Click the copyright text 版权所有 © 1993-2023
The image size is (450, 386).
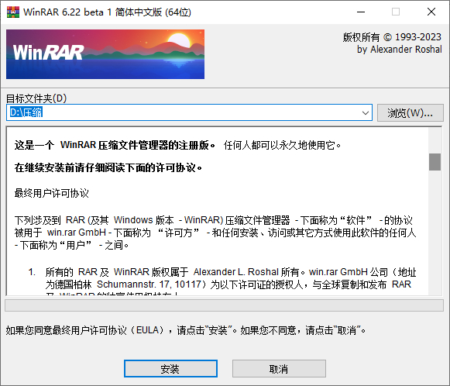click(x=392, y=37)
